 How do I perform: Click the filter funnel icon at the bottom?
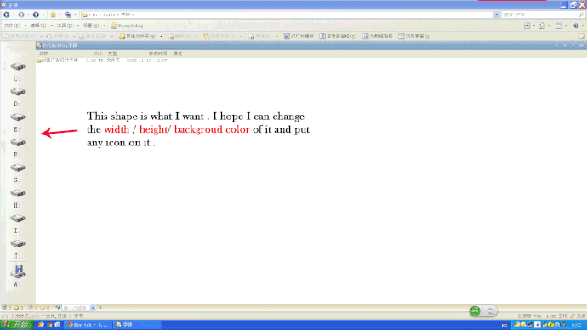58,308
